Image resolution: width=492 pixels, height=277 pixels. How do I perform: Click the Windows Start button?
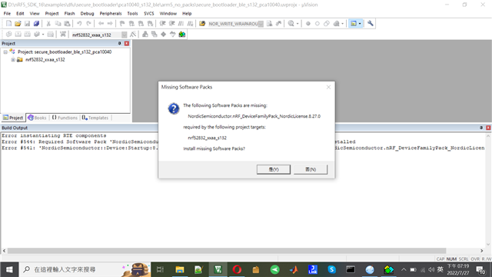tap(9, 269)
